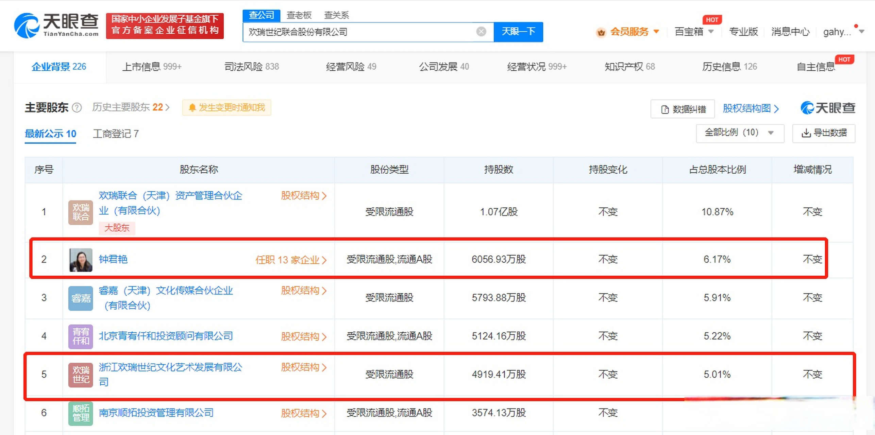Click the download icon next to 导出数据

(x=806, y=134)
